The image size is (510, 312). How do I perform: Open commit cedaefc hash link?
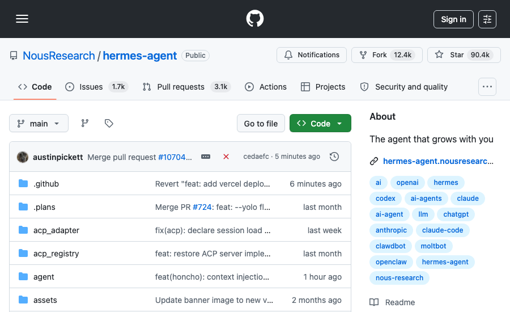(x=256, y=157)
